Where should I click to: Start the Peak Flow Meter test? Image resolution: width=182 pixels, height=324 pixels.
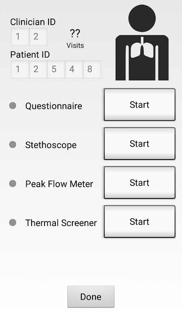[140, 183]
